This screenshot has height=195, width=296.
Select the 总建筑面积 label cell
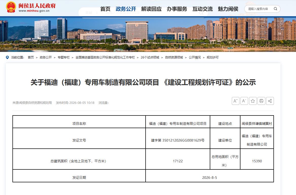[79, 159]
